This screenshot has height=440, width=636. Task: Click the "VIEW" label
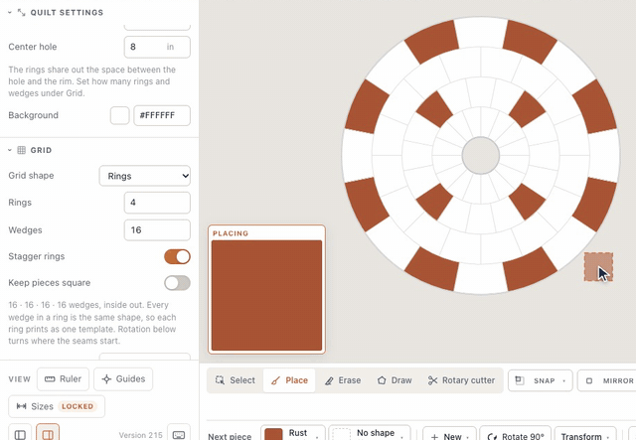pyautogui.click(x=20, y=379)
